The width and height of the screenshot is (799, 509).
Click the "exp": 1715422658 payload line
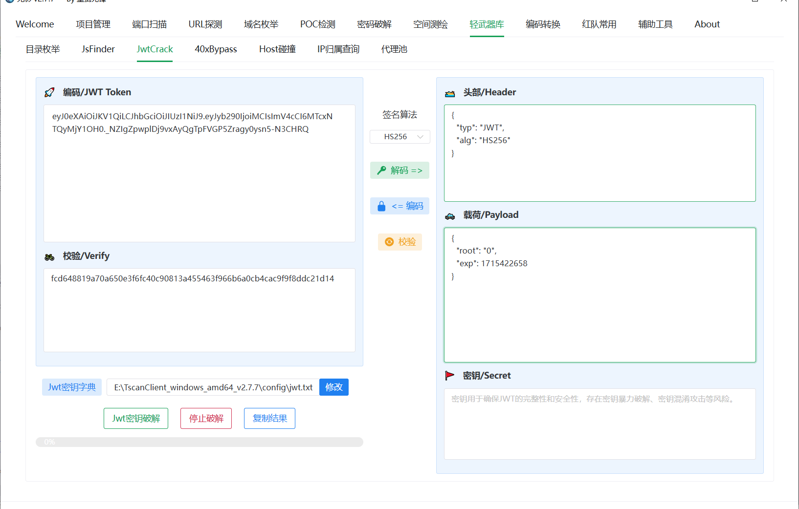coord(492,264)
